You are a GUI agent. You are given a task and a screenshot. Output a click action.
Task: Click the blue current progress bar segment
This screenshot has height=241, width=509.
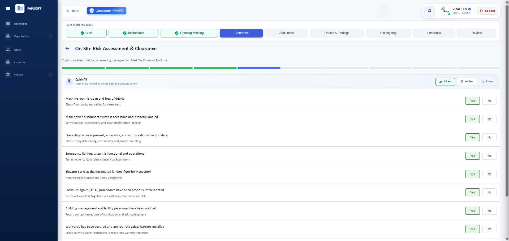click(259, 68)
